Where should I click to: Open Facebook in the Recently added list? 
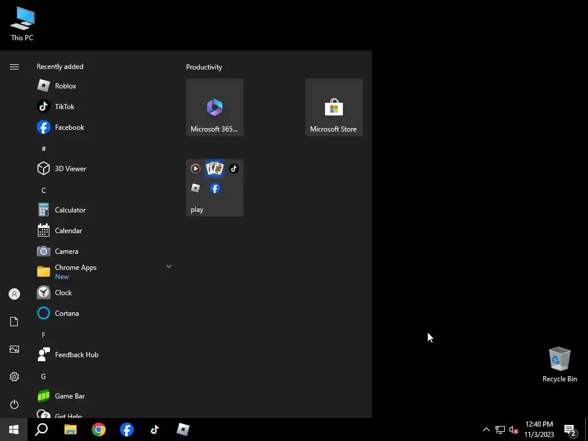(x=104, y=127)
